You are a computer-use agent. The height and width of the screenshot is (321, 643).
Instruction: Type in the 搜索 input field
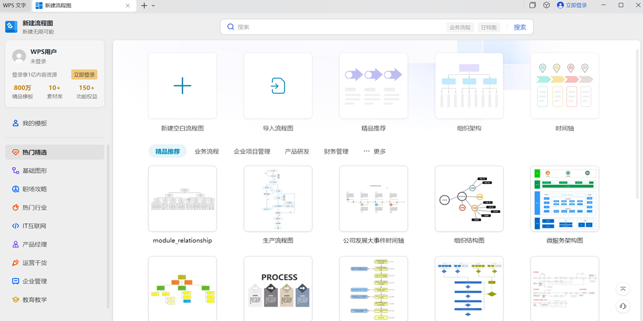[338, 27]
